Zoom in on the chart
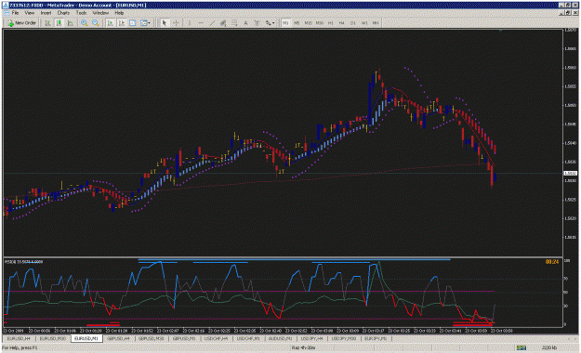 [84, 23]
